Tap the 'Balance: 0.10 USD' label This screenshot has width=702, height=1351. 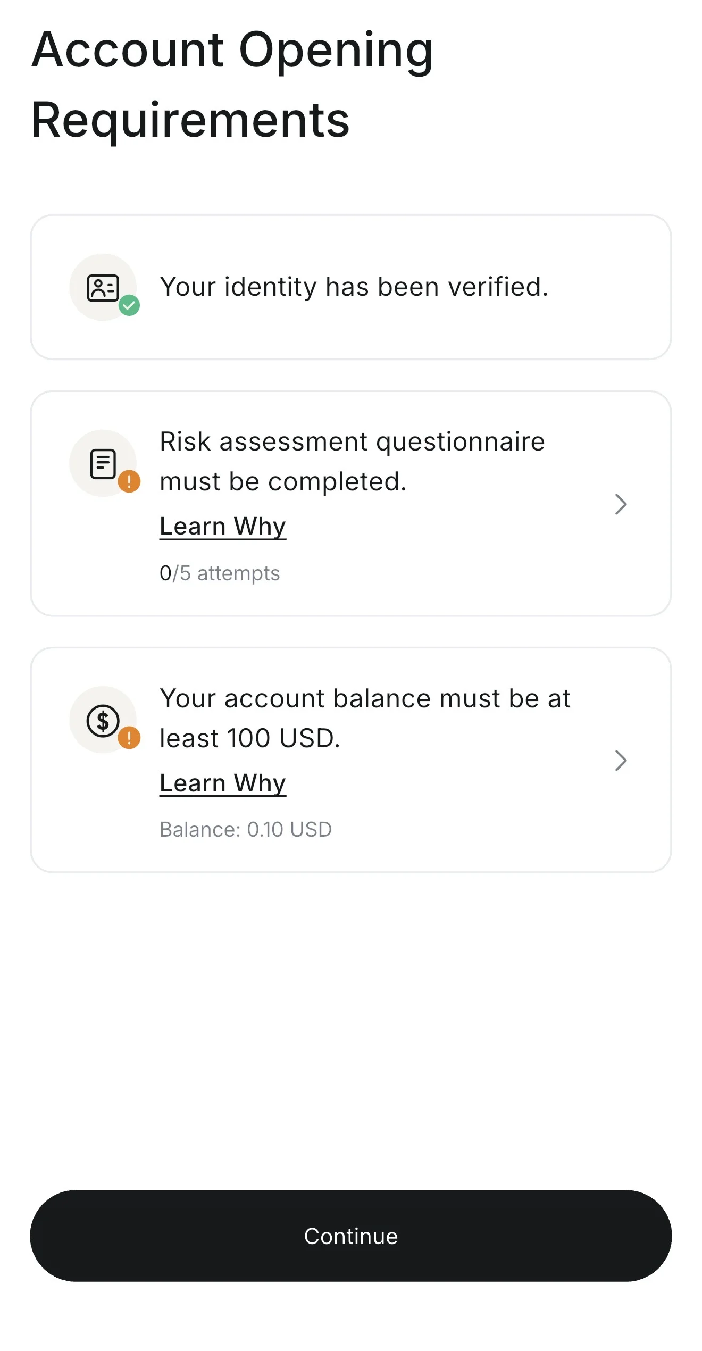pos(246,830)
